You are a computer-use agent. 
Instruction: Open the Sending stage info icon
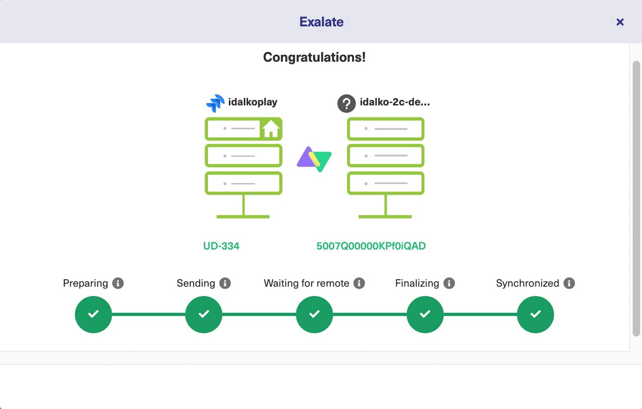click(x=225, y=283)
